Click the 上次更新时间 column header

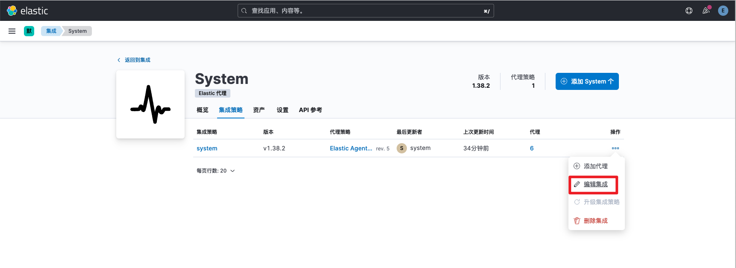479,132
